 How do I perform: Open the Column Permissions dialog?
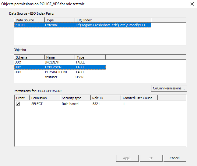pyautogui.click(x=169, y=88)
